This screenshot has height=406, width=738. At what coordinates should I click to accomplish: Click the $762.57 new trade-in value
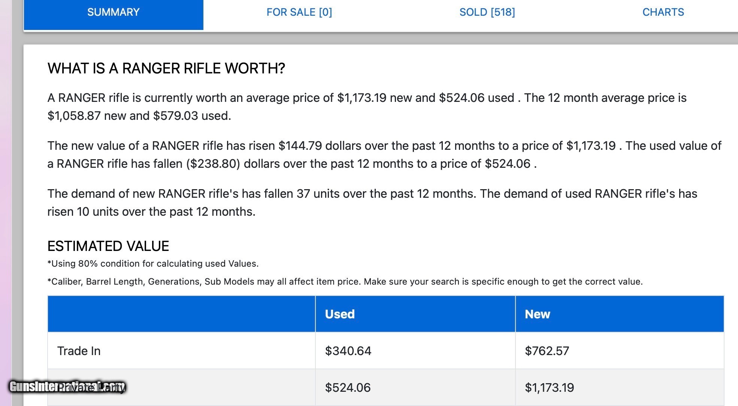coord(547,351)
